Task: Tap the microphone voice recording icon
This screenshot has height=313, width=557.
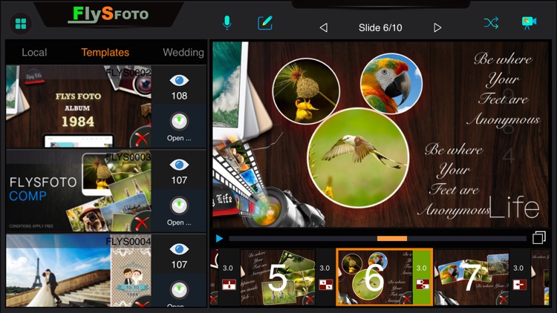Action: click(x=227, y=23)
